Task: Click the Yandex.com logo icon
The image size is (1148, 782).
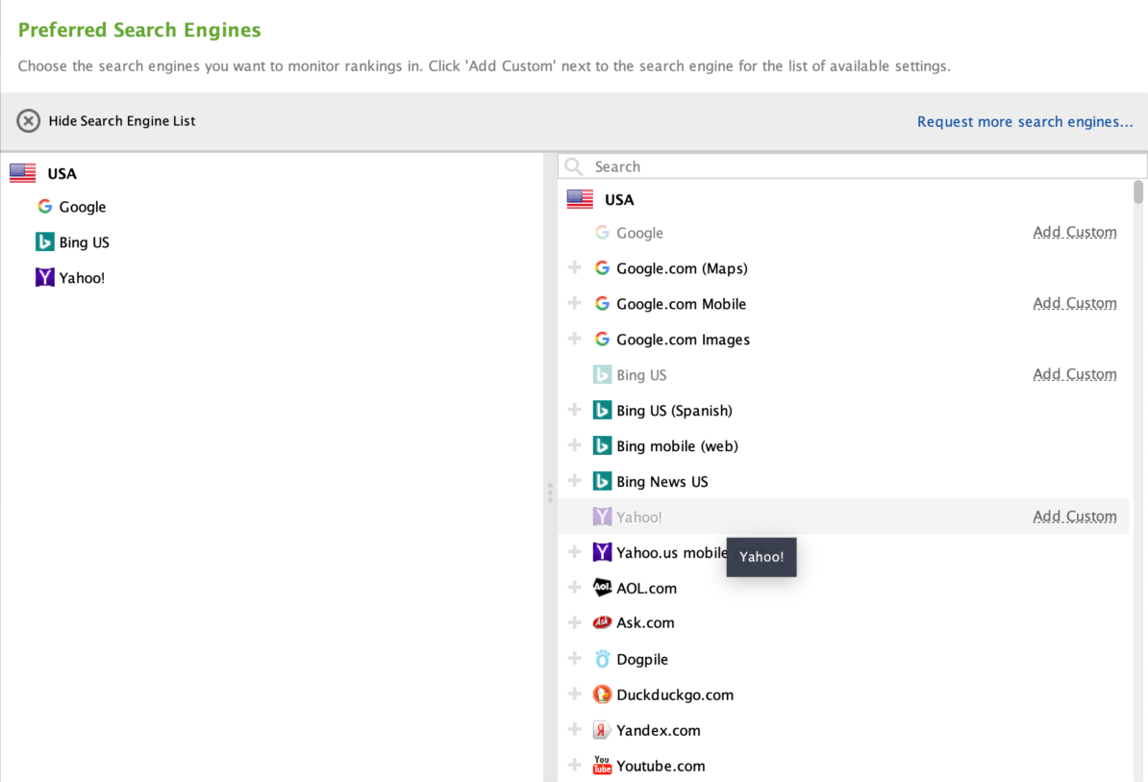Action: (602, 730)
